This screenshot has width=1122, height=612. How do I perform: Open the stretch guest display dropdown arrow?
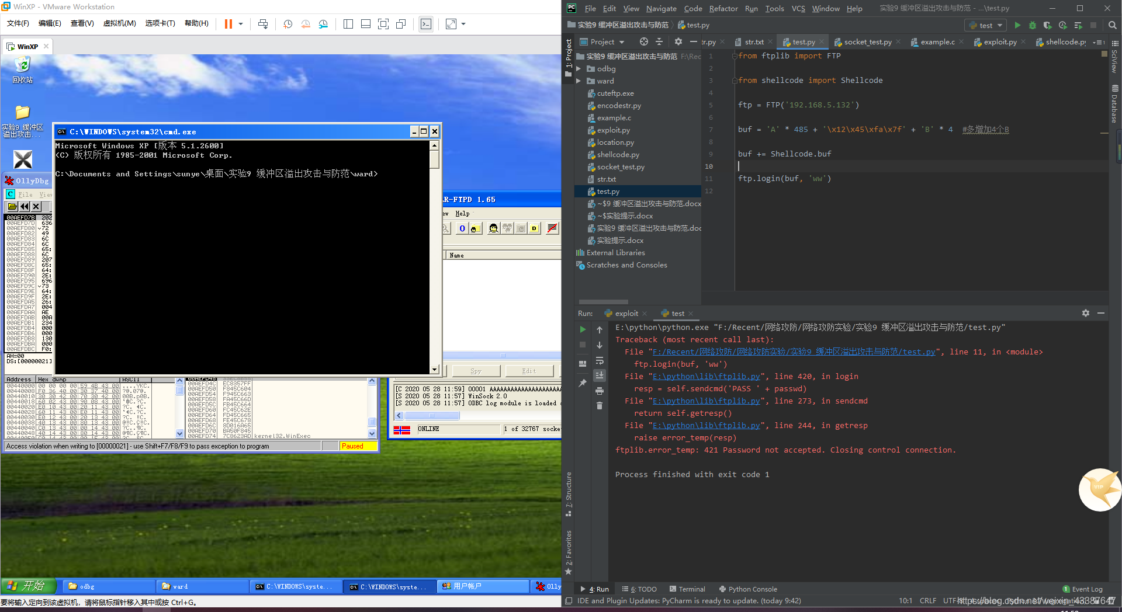click(463, 24)
